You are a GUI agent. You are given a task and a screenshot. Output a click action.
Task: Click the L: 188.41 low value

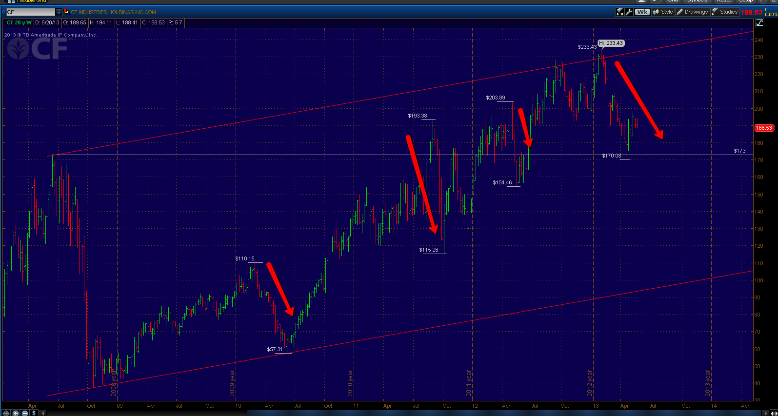pos(127,22)
